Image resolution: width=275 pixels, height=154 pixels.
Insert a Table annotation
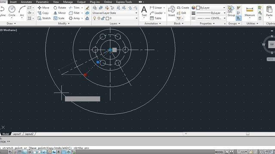tap(156, 18)
